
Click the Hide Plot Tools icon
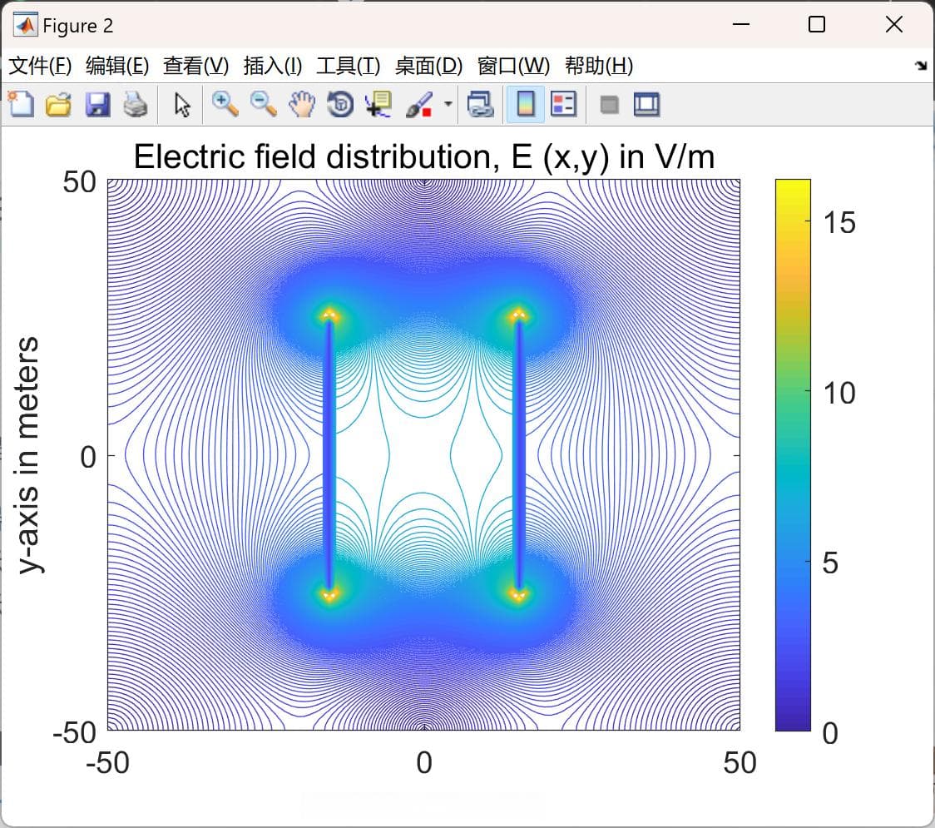point(609,105)
